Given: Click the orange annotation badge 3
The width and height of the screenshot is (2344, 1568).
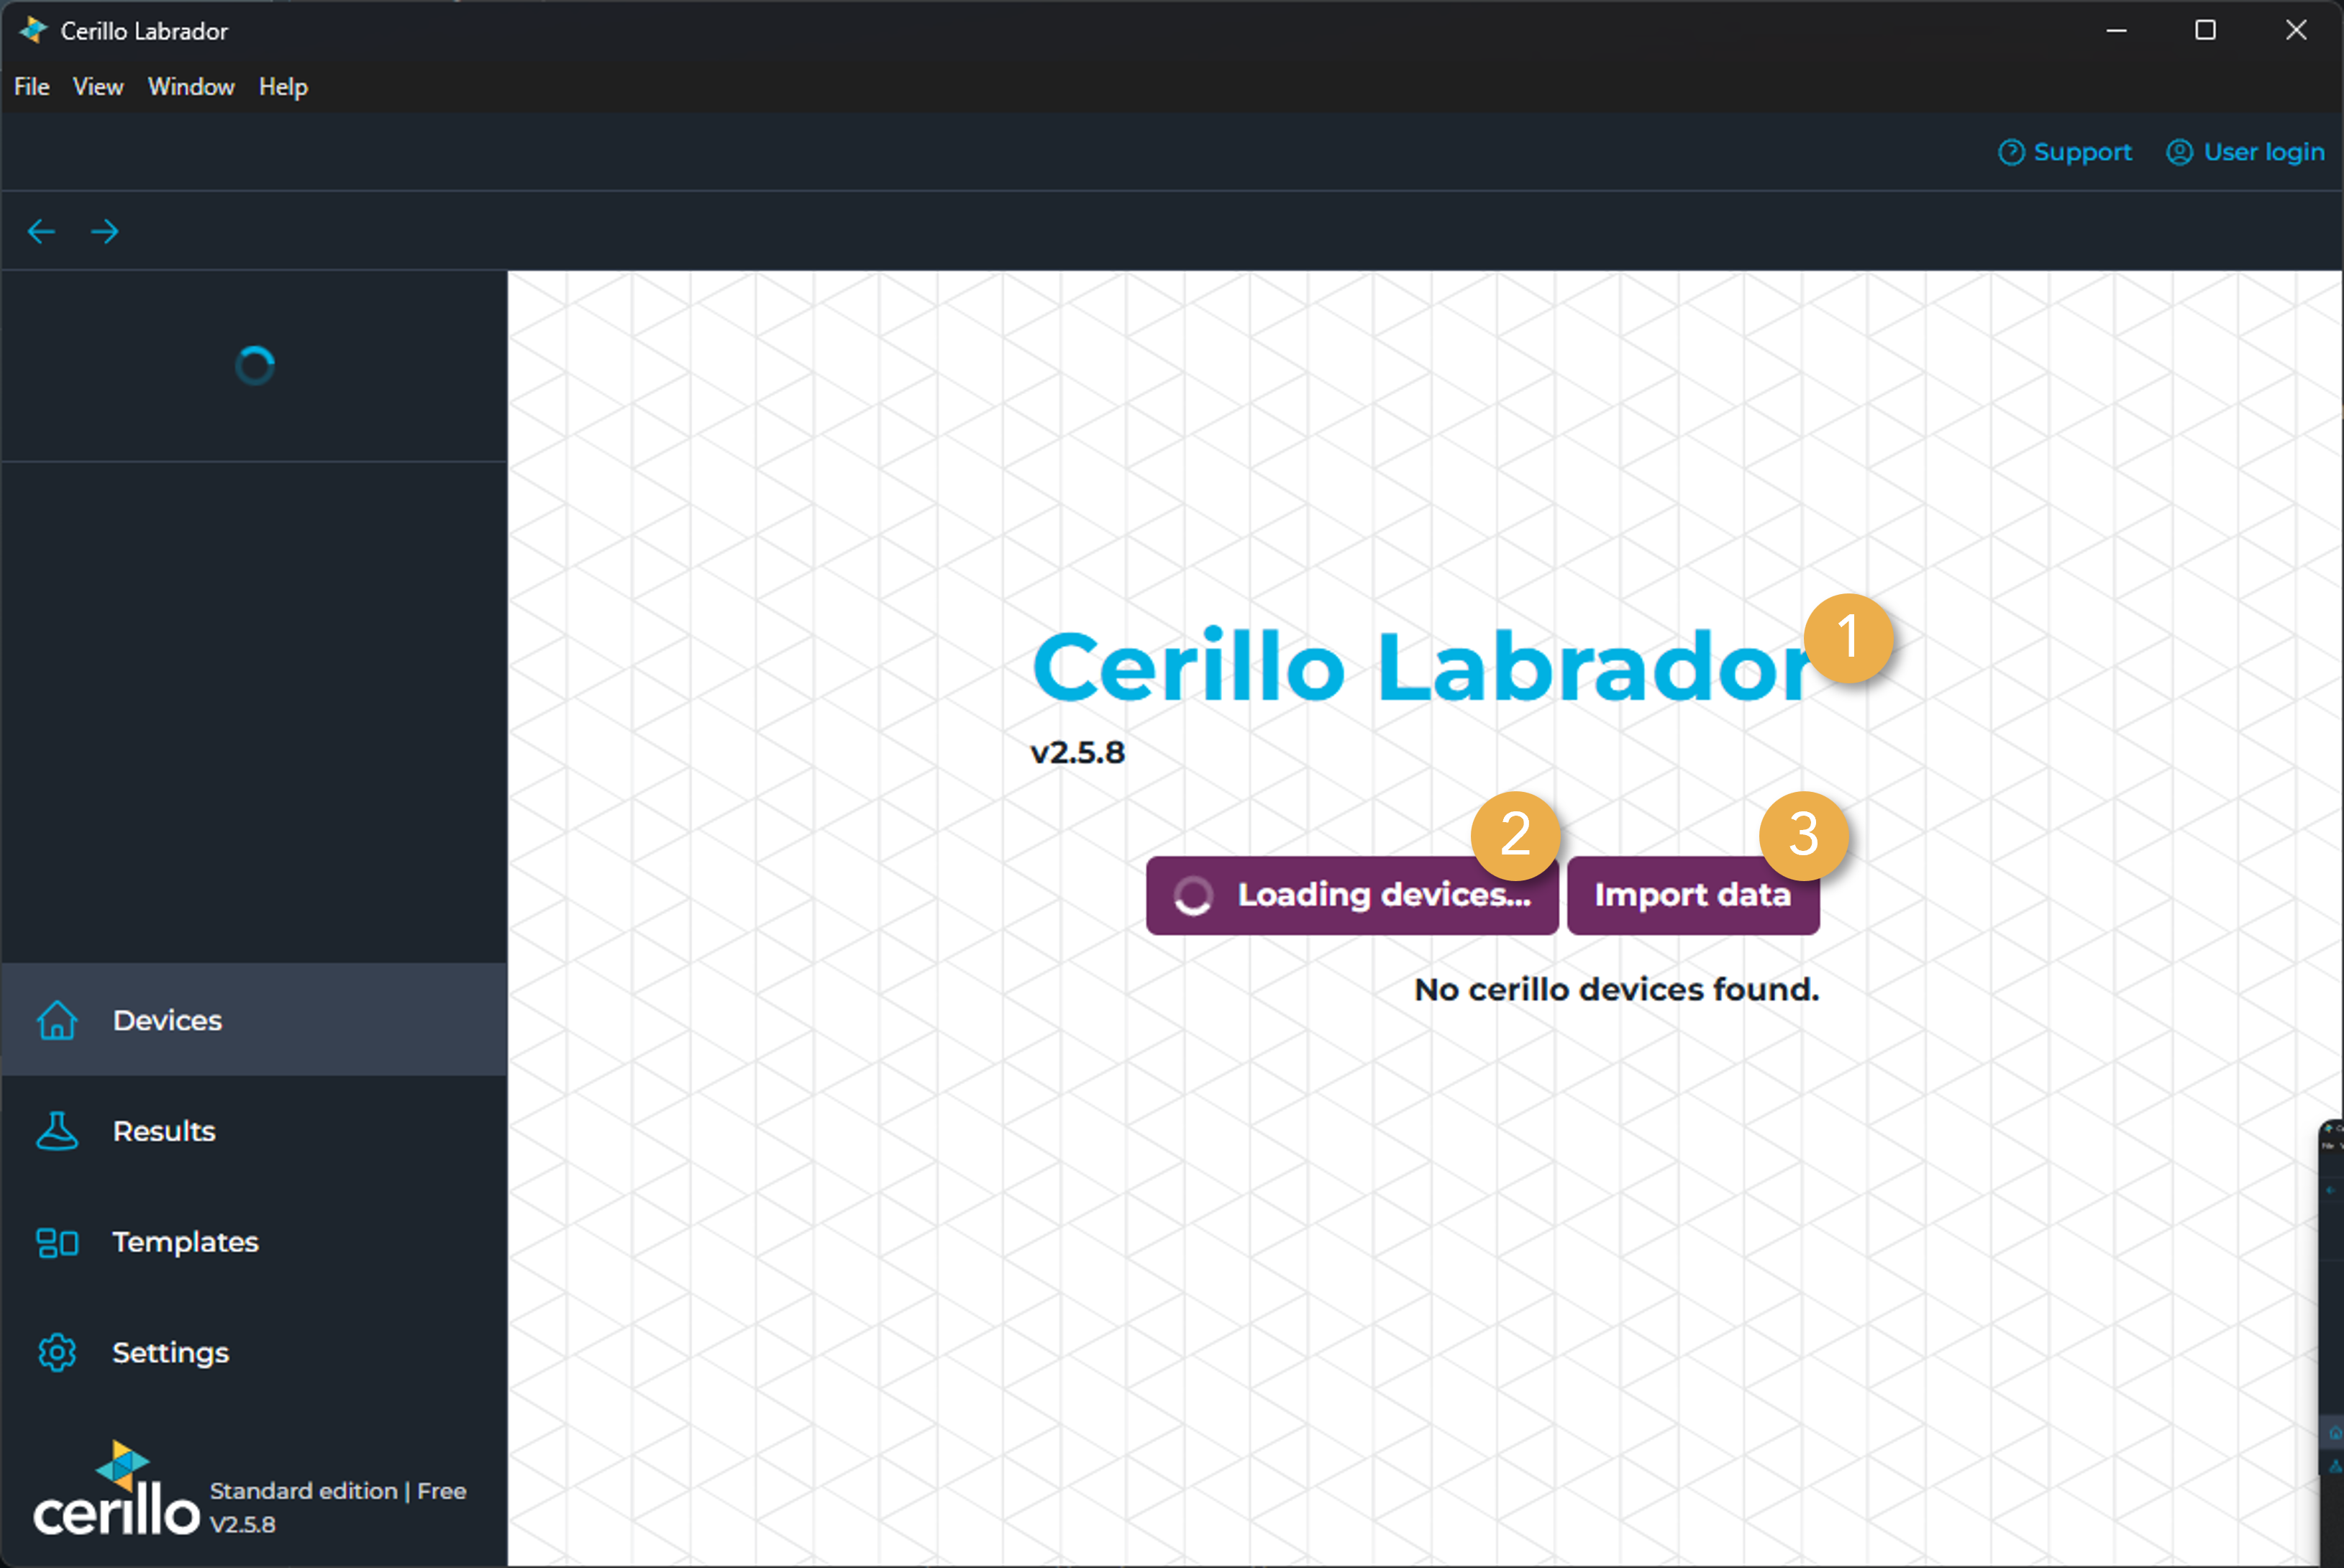Looking at the screenshot, I should pyautogui.click(x=1803, y=835).
